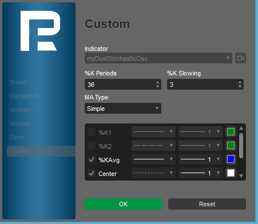This screenshot has width=258, height=224.
Task: Confirm with the green OK button
Action: coord(124,204)
